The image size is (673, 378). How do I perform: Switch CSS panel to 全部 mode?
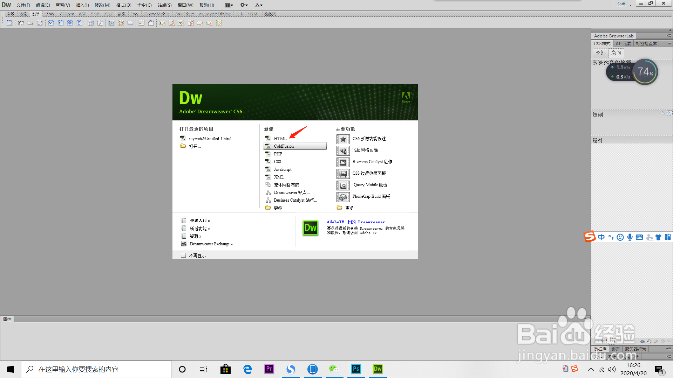[x=600, y=53]
